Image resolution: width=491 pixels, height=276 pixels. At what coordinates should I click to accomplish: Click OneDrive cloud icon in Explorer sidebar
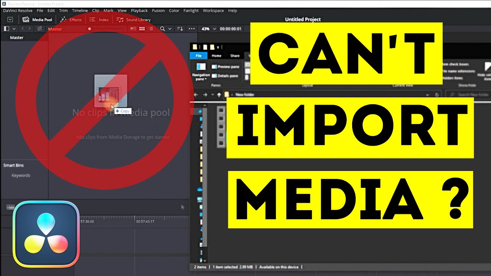pyautogui.click(x=200, y=189)
